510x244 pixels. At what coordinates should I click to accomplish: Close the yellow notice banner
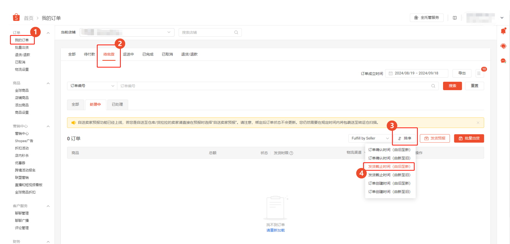[478, 123]
